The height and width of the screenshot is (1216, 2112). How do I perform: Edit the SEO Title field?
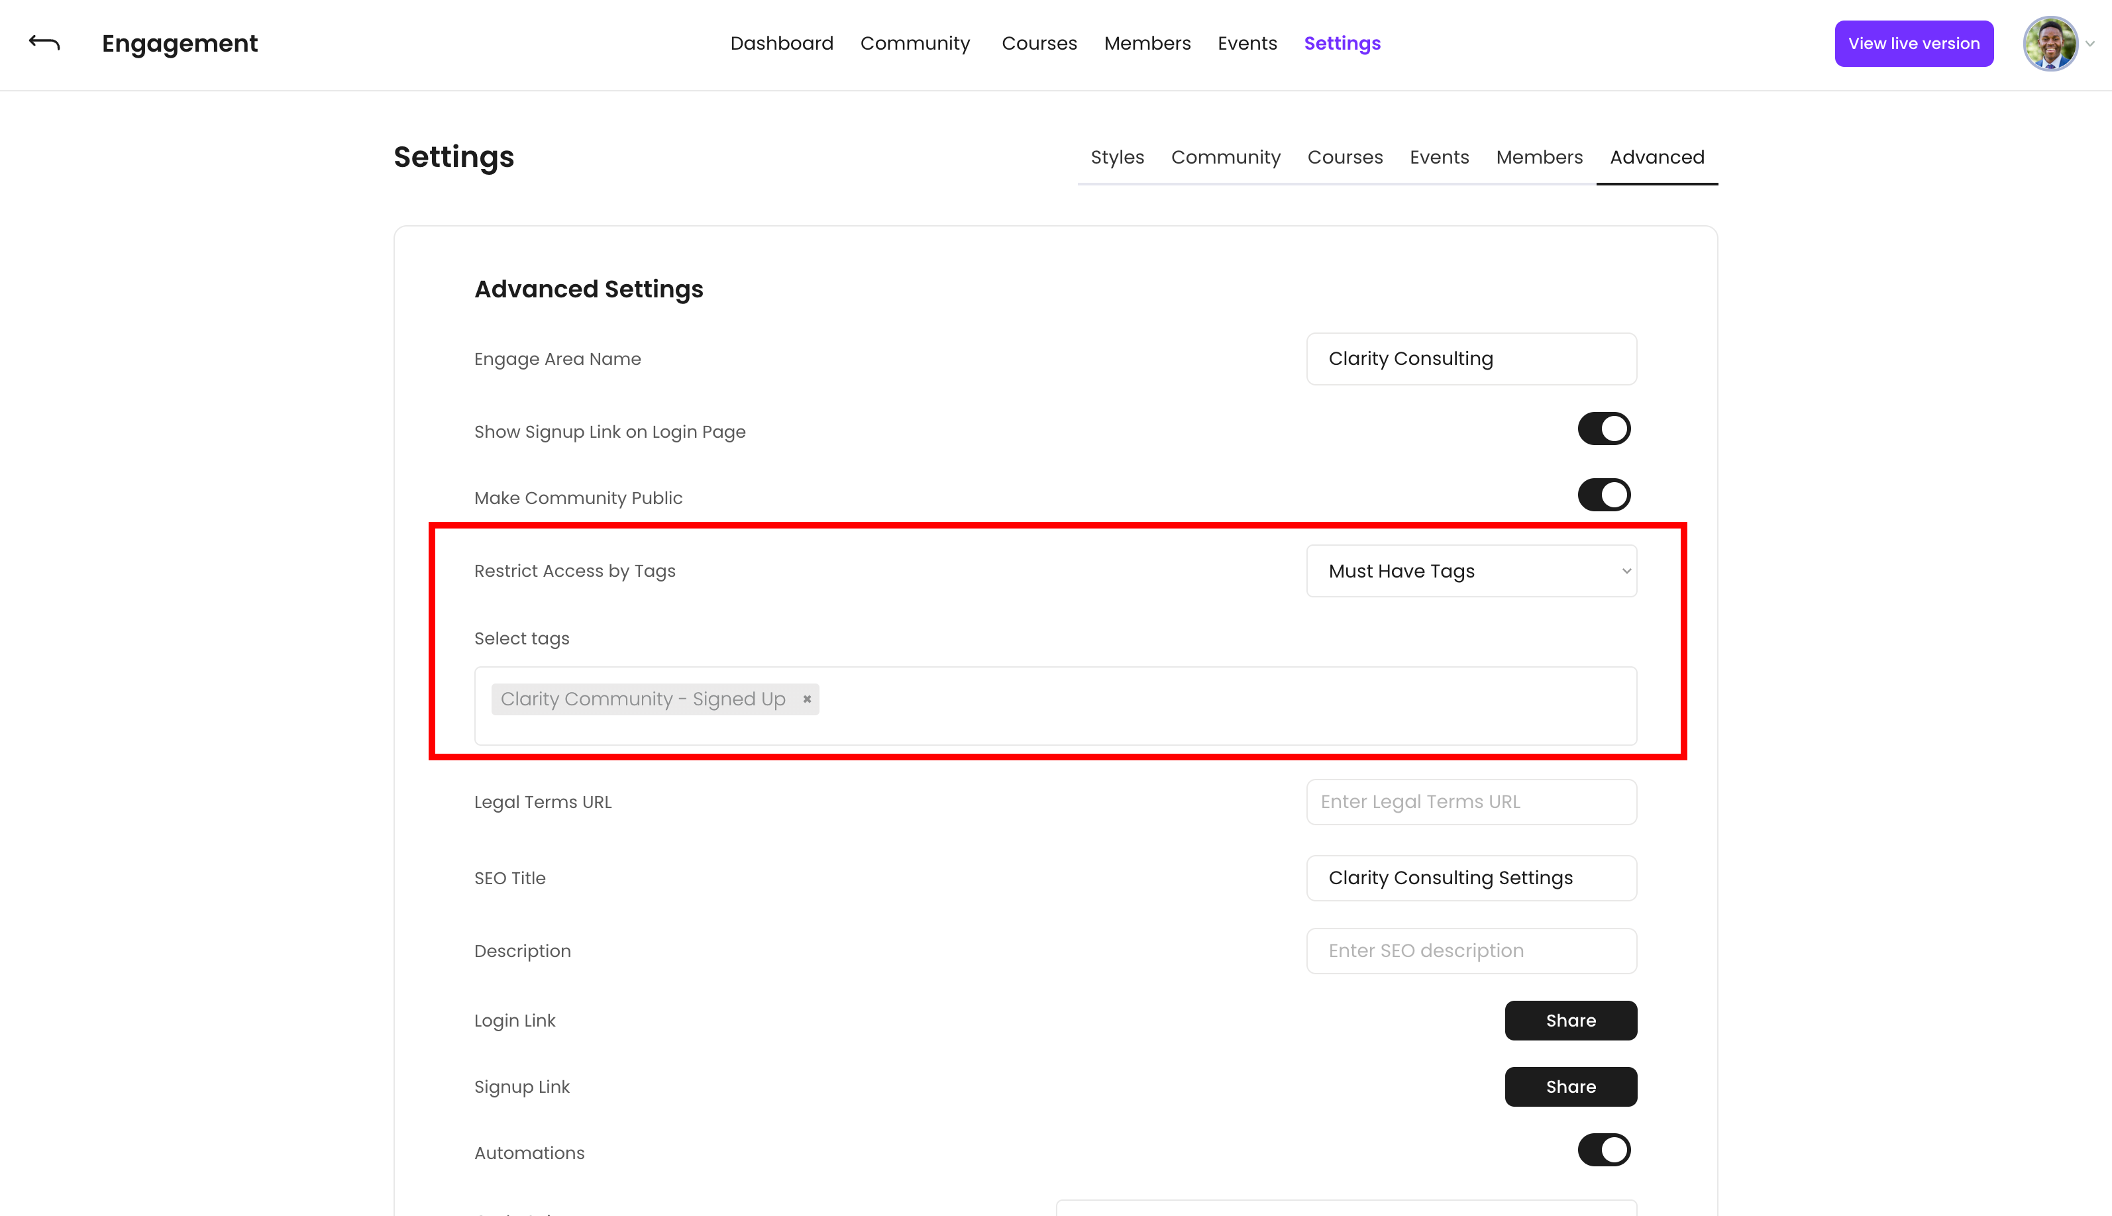click(x=1471, y=878)
